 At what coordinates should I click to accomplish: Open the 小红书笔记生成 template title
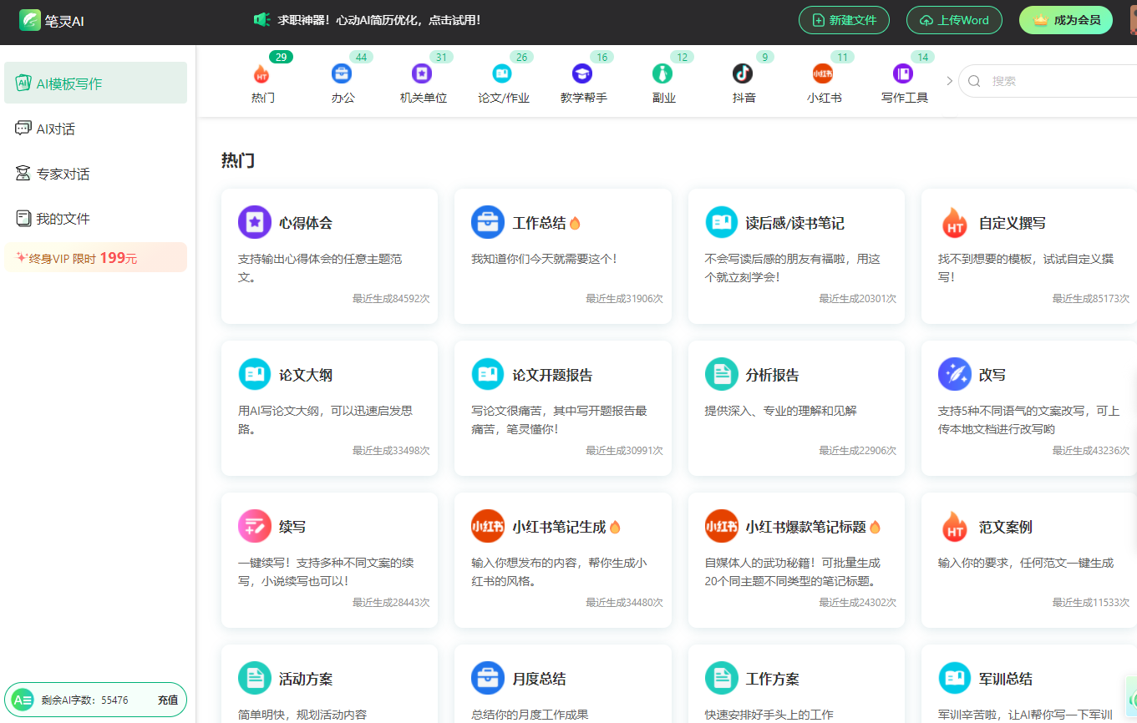pyautogui.click(x=559, y=527)
